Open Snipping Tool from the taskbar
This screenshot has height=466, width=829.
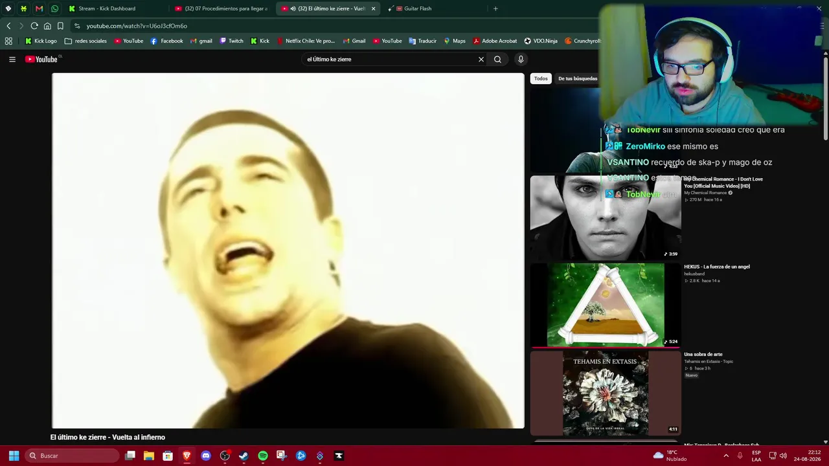tap(282, 456)
